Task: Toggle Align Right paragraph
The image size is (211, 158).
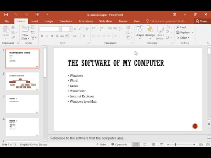Action: tap(104, 36)
